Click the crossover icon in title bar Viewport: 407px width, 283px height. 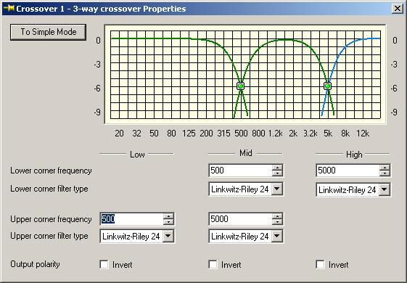pyautogui.click(x=9, y=8)
